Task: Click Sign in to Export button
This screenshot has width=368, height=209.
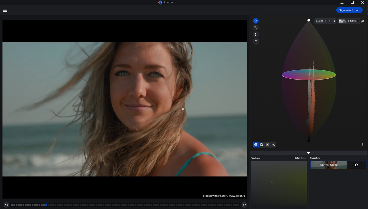Action: coord(349,10)
